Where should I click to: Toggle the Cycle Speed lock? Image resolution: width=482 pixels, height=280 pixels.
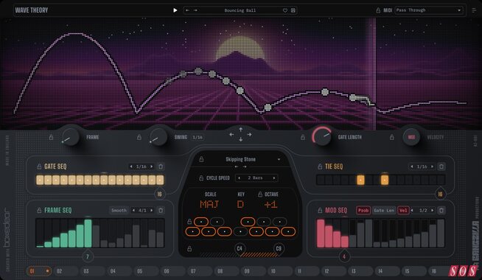click(201, 178)
